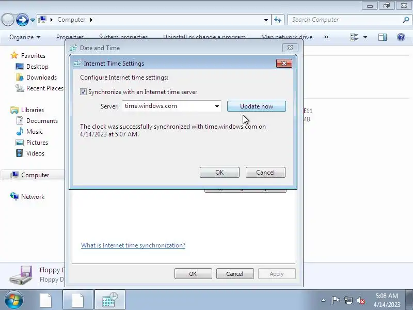The width and height of the screenshot is (413, 310).
Task: Select Libraries in the navigation pane
Action: (33, 110)
